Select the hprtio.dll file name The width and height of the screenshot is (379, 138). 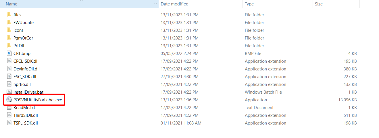(22, 84)
